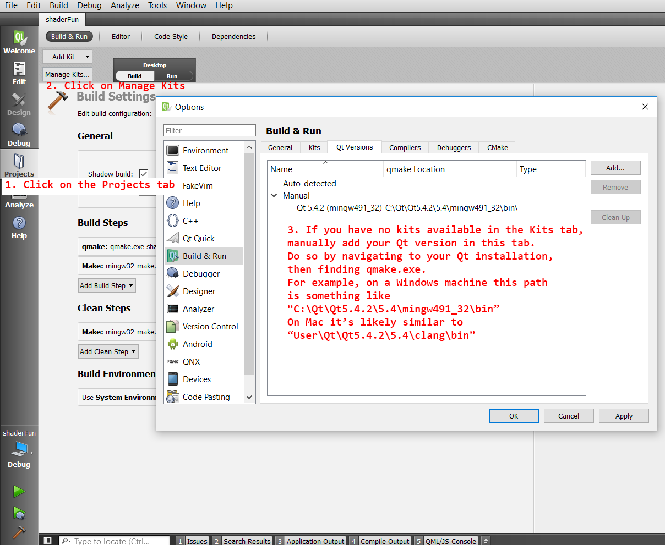The image size is (665, 545).
Task: Open Qt Quick options category
Action: click(204, 239)
